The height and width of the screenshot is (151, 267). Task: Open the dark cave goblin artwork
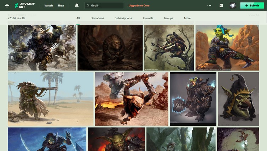click(110, 47)
